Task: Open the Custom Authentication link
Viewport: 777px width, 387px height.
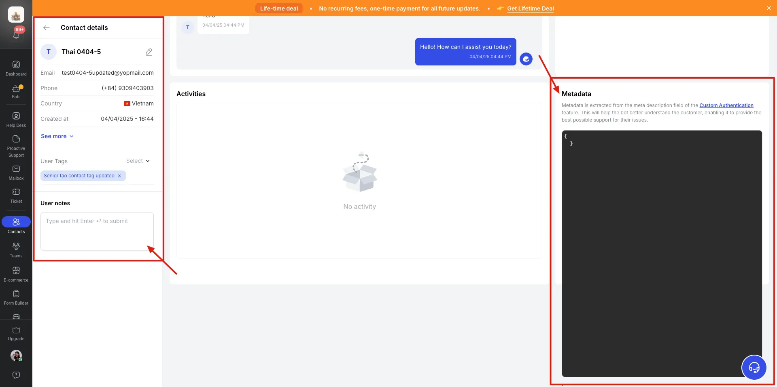Action: coord(726,105)
